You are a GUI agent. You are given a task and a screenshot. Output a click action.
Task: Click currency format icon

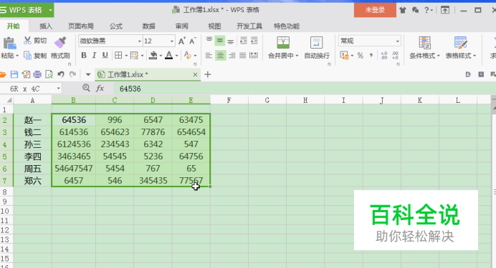[x=344, y=56]
